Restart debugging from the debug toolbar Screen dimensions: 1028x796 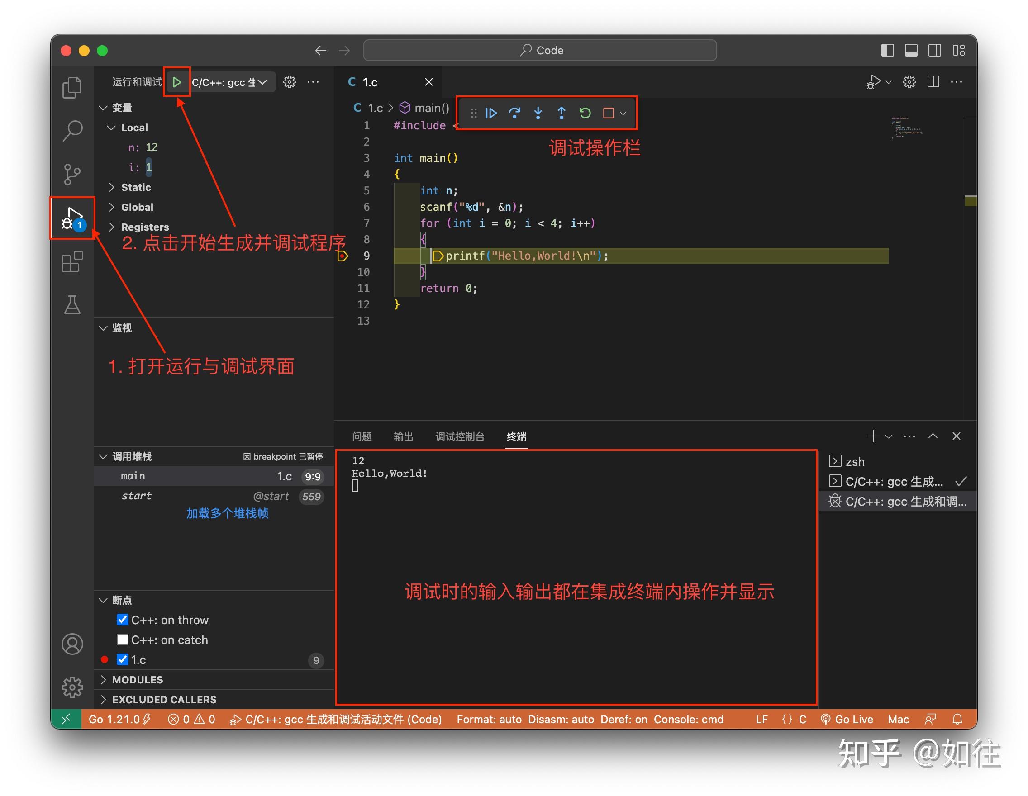(585, 113)
